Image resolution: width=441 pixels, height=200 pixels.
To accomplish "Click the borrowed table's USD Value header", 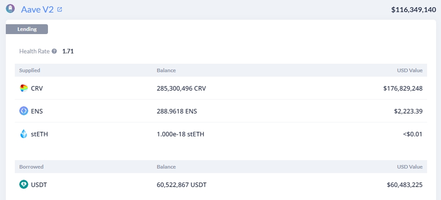I will click(410, 166).
